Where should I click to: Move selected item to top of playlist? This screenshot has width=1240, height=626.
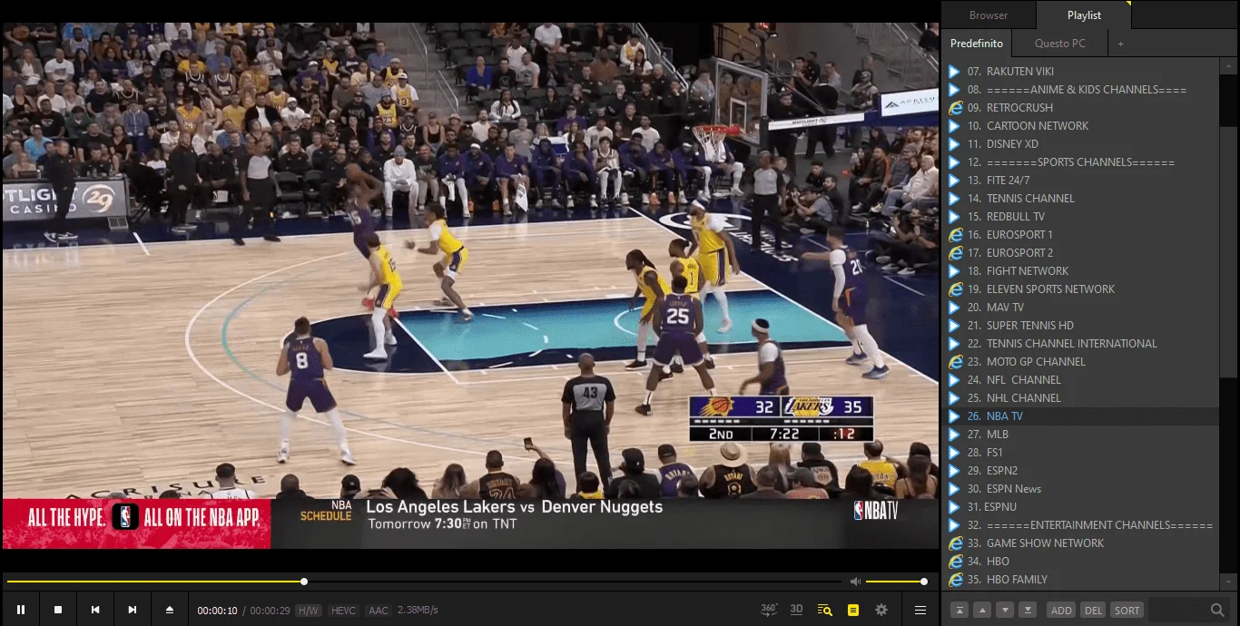tap(960, 610)
